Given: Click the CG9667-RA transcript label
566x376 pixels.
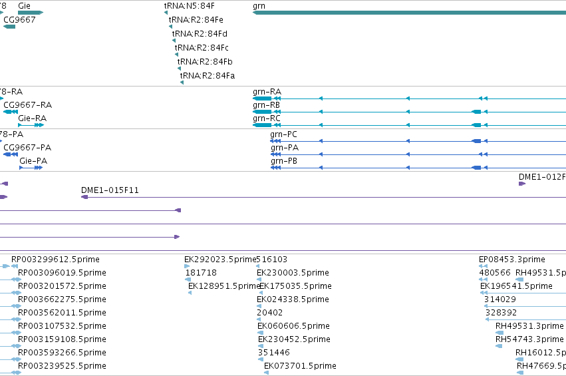Looking at the screenshot, I should click(x=27, y=105).
